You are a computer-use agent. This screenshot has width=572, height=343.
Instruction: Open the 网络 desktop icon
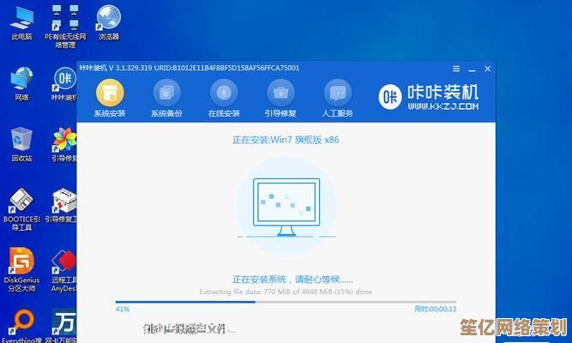(x=21, y=84)
